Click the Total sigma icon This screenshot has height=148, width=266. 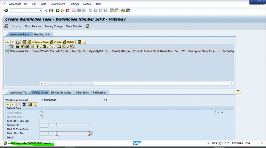[x=45, y=46]
